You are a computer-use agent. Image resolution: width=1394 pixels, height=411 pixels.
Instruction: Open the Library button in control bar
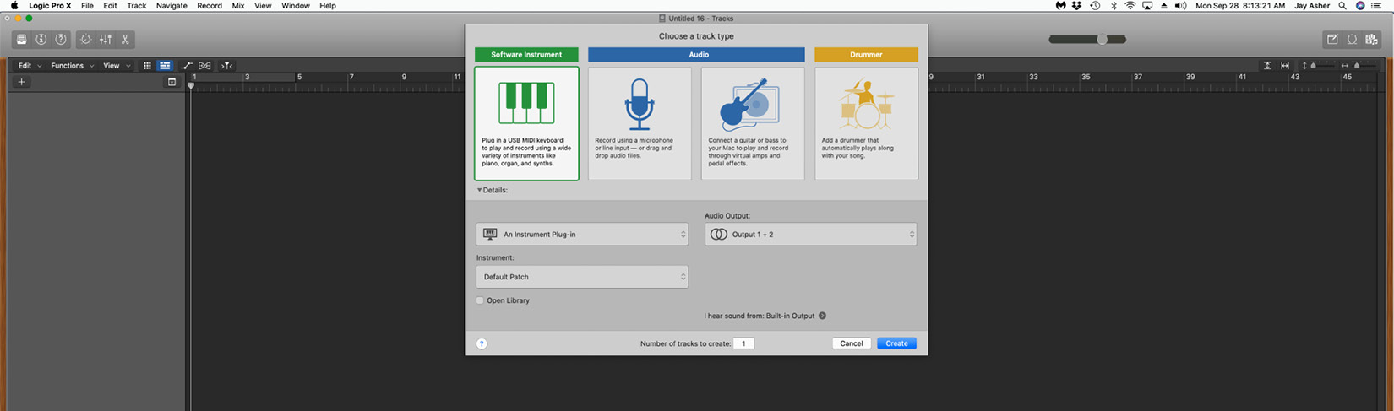[x=21, y=39]
